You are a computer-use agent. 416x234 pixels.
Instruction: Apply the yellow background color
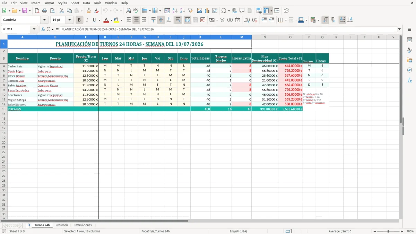116,20
